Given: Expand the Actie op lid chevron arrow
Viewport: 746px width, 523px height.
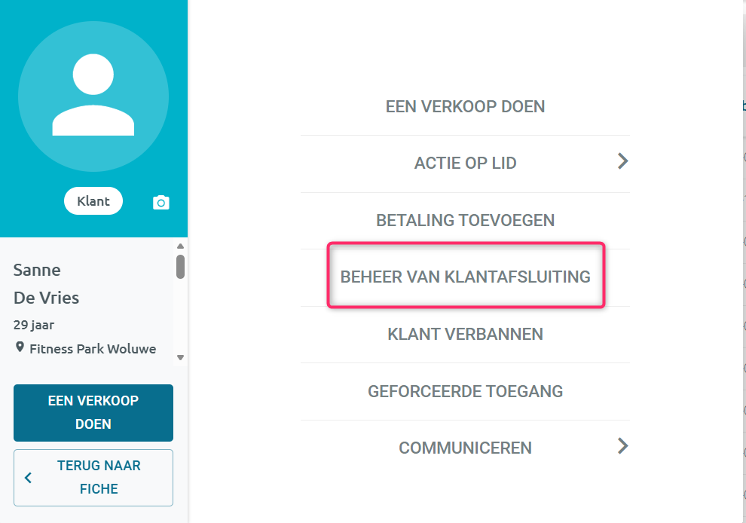Looking at the screenshot, I should [622, 161].
